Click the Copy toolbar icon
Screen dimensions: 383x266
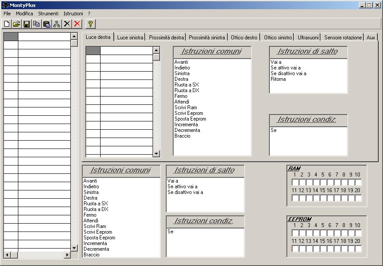coord(37,24)
